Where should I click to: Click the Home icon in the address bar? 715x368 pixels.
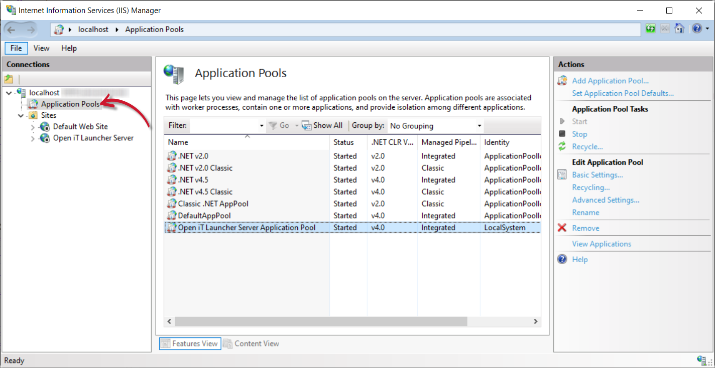[679, 29]
